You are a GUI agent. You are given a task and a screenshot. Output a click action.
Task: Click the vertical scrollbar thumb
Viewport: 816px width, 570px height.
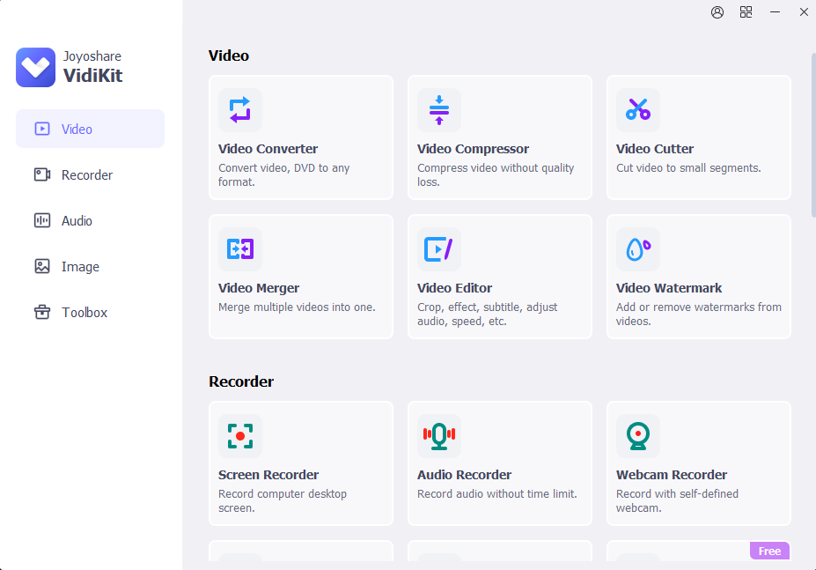pyautogui.click(x=813, y=135)
